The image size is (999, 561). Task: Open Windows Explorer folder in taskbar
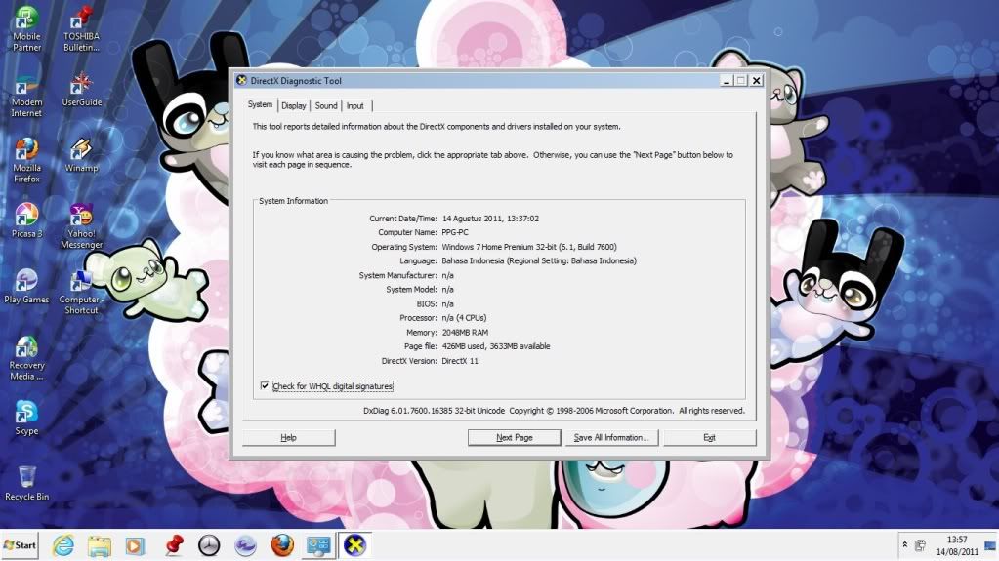[x=100, y=545]
